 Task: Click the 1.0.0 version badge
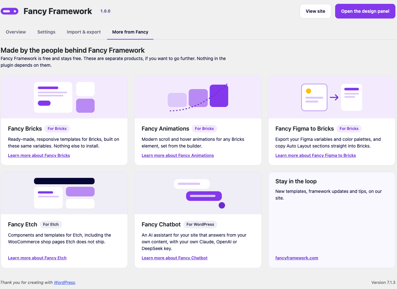pos(105,11)
